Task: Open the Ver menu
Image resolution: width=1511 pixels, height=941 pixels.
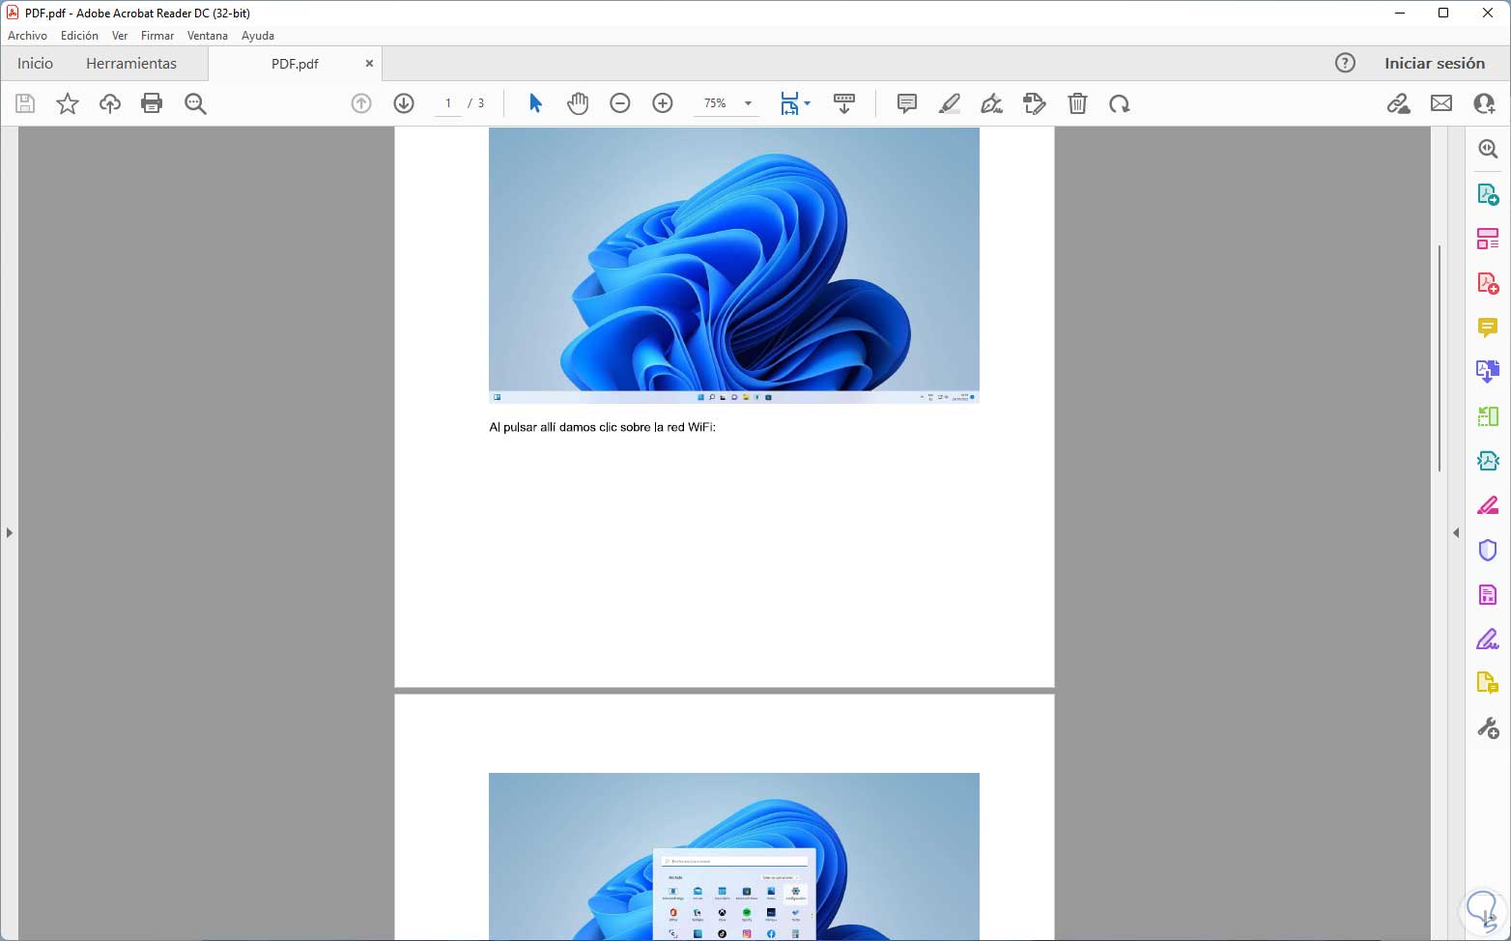Action: tap(120, 36)
